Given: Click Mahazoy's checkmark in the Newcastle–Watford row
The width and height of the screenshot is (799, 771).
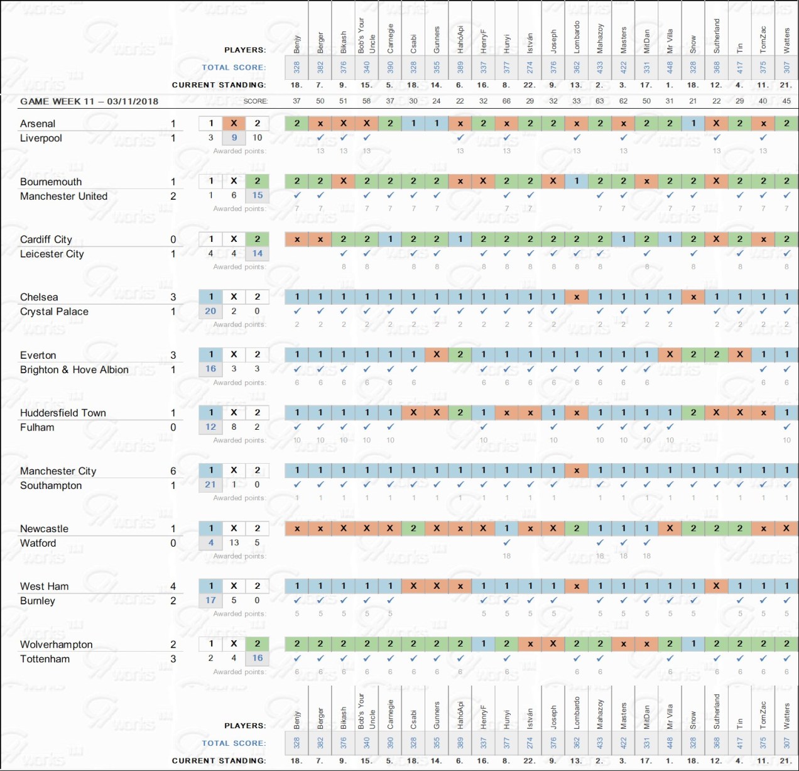Looking at the screenshot, I should tap(600, 542).
